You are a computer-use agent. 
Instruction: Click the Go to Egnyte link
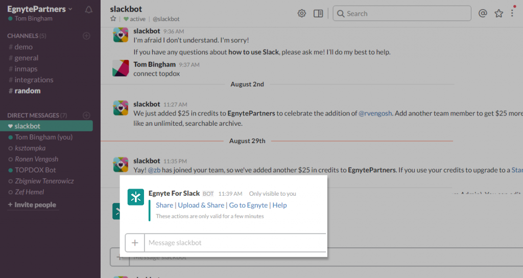click(248, 205)
